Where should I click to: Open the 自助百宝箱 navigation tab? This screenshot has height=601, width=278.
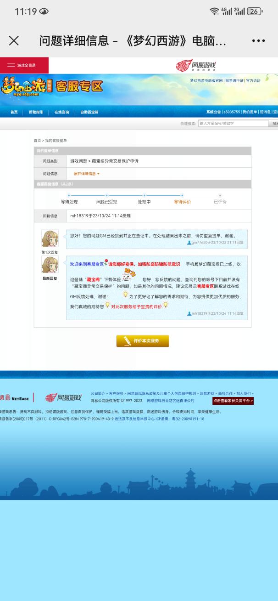click(89, 112)
